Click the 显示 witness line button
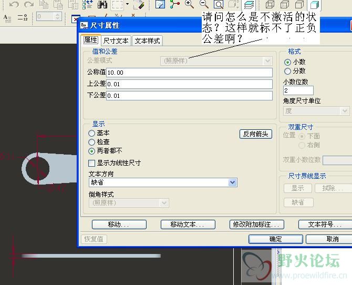 point(298,188)
